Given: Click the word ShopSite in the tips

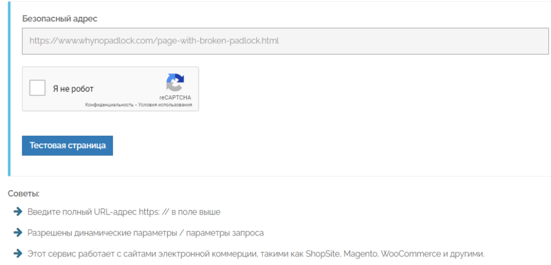Looking at the screenshot, I should pos(322,254).
